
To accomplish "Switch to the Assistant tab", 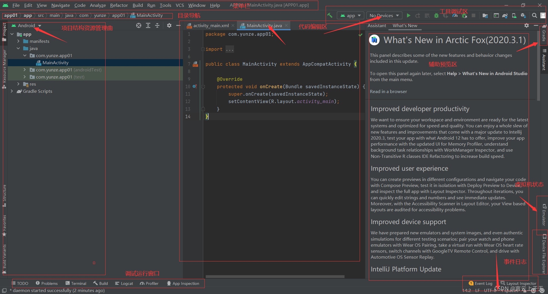I will pos(377,25).
